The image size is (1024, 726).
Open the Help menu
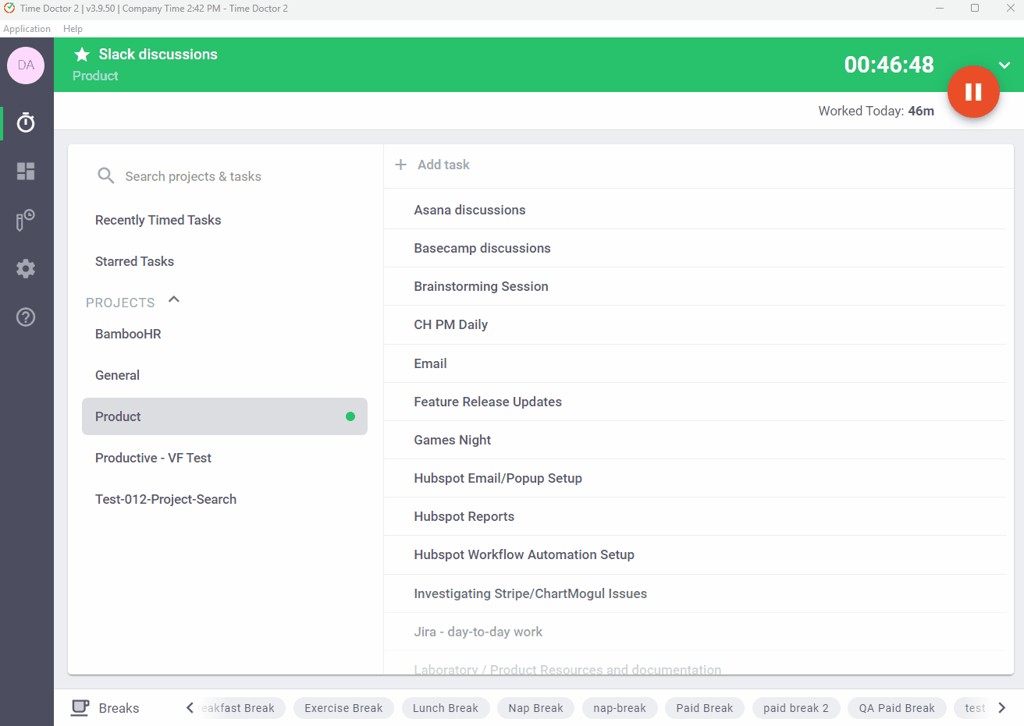[73, 29]
